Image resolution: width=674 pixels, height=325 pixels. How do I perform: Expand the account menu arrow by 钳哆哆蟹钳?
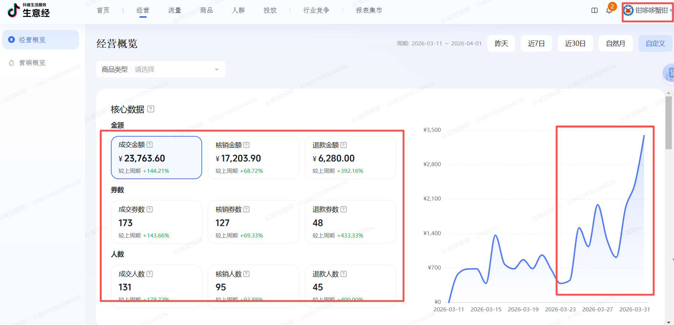[x=671, y=10]
